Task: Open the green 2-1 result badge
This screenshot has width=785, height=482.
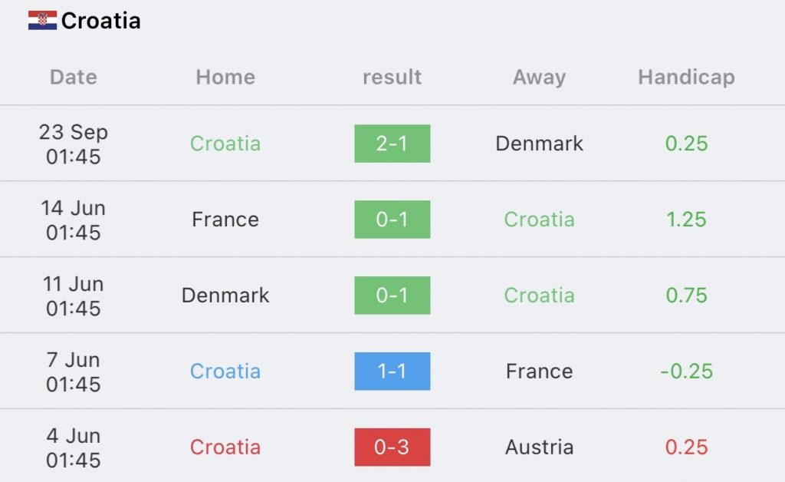Action: (x=392, y=144)
